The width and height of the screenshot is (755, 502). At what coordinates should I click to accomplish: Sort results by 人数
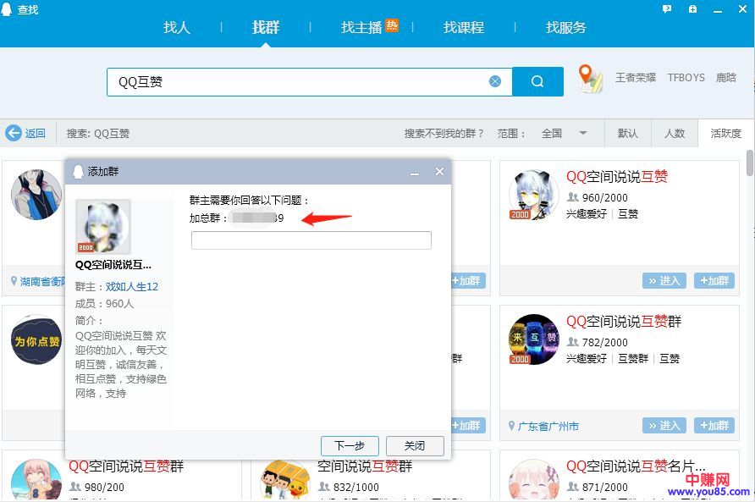[675, 133]
